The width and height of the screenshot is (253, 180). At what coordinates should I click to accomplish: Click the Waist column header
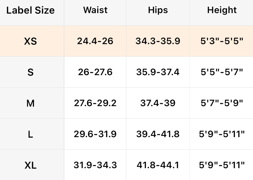95,10
